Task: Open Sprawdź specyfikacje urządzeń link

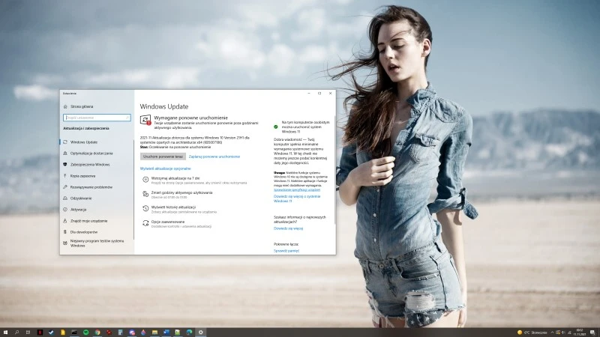Action: (297, 190)
